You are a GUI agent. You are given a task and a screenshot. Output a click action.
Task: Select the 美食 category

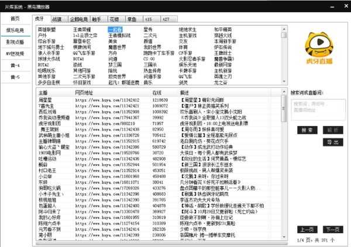[113, 41]
